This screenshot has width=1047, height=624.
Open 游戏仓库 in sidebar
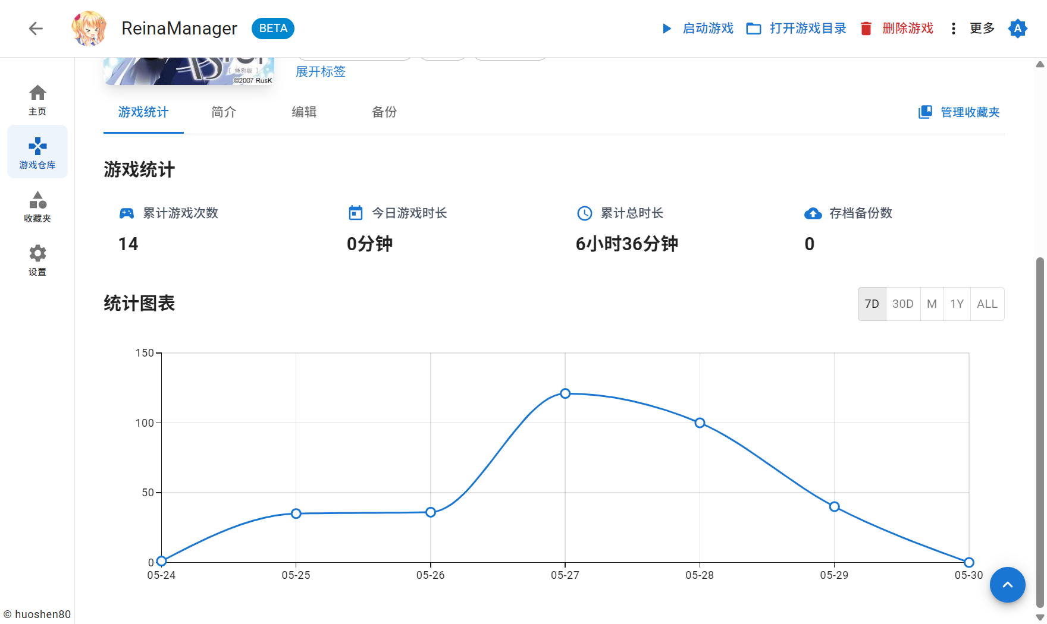point(37,152)
